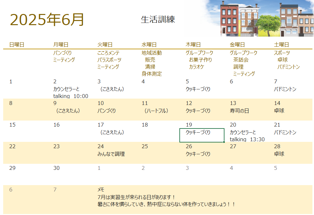Click 茶話会 under 金曜日
The width and height of the screenshot is (314, 215).
pyautogui.click(x=241, y=60)
